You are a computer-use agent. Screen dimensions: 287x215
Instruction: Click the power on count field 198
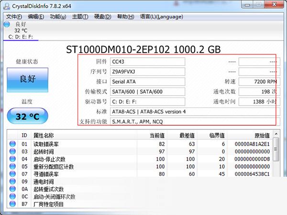(259, 92)
